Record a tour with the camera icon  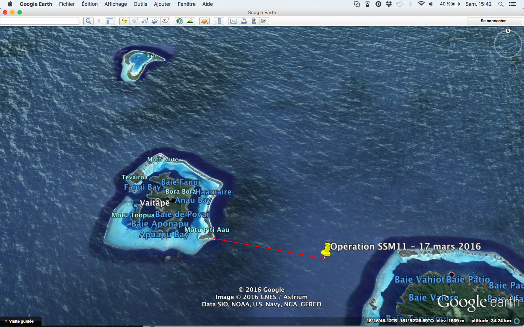click(x=166, y=21)
